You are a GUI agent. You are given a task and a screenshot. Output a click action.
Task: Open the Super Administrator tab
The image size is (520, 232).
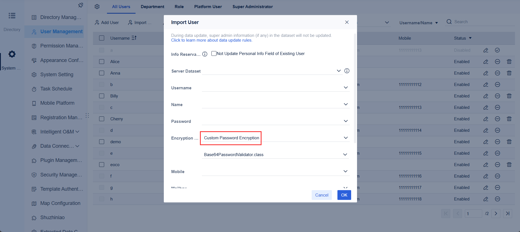tap(252, 6)
